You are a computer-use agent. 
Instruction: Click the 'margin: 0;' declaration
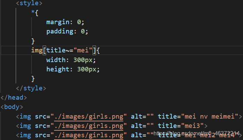pyautogui.click(x=65, y=22)
